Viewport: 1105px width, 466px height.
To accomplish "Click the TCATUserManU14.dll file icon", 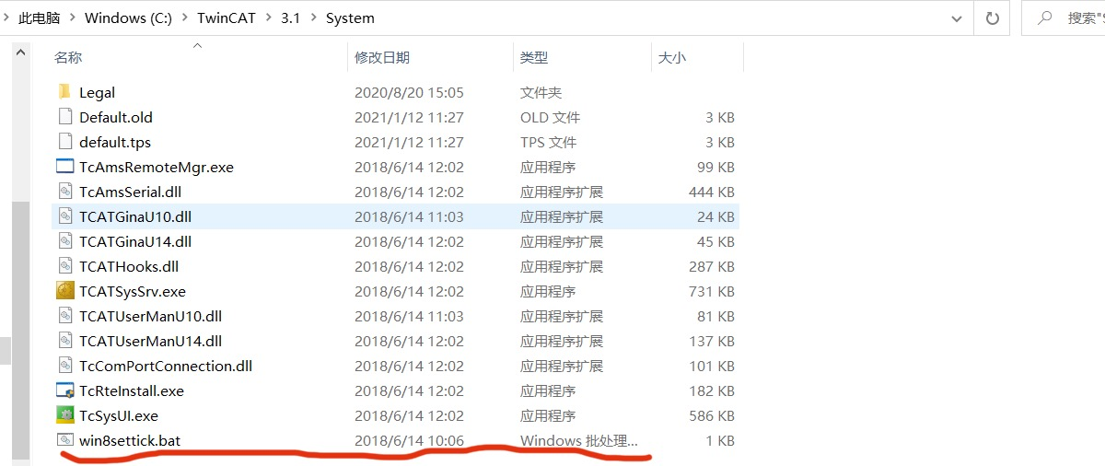I will 64,341.
